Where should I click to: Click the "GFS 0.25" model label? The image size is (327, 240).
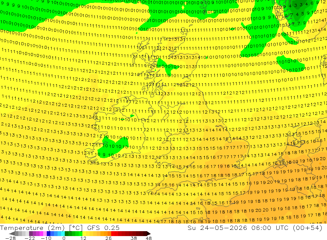(x=103, y=228)
